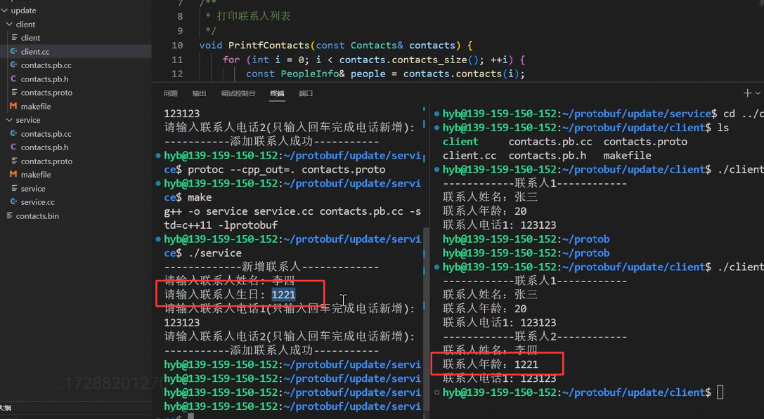Collapse the client folder chevron
This screenshot has height=419, width=764.
[x=9, y=24]
